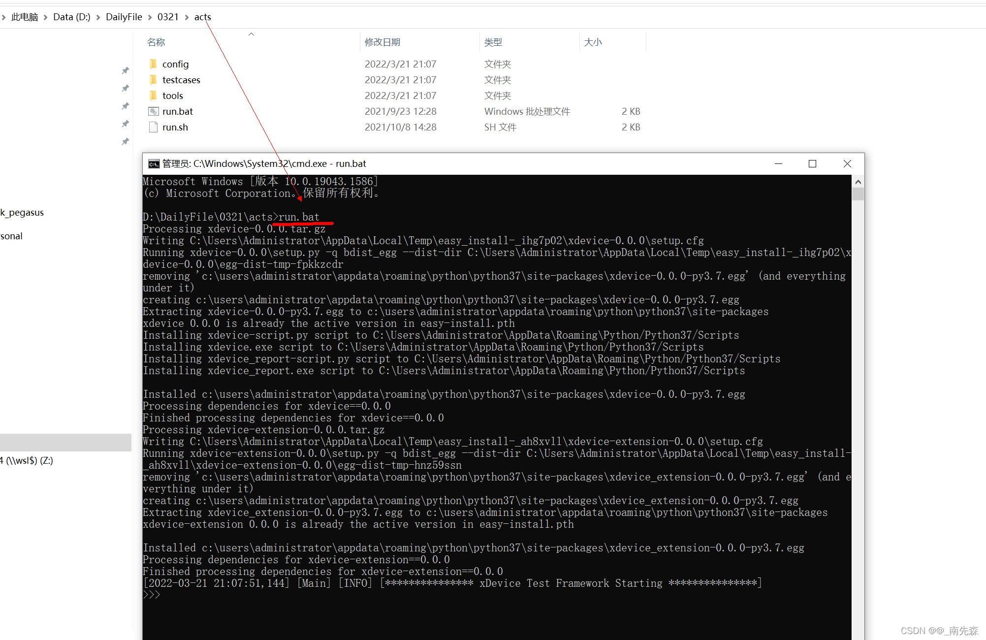Select the run.bat batch file icon

153,111
